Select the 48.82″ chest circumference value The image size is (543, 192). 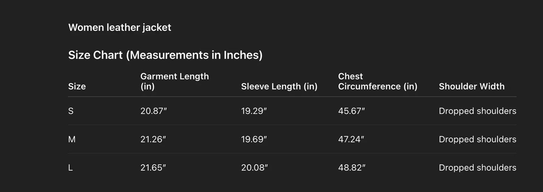(x=351, y=168)
